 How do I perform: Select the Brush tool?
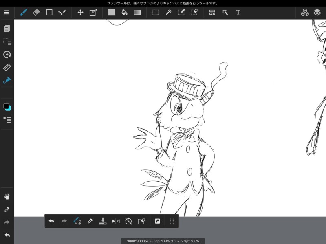(24, 13)
